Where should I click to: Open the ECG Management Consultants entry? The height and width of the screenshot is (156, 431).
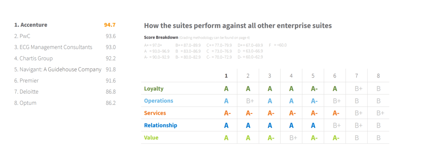pos(53,47)
